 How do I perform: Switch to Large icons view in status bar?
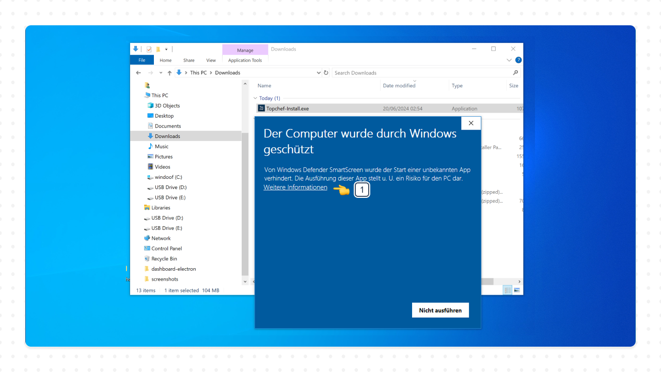click(x=516, y=290)
